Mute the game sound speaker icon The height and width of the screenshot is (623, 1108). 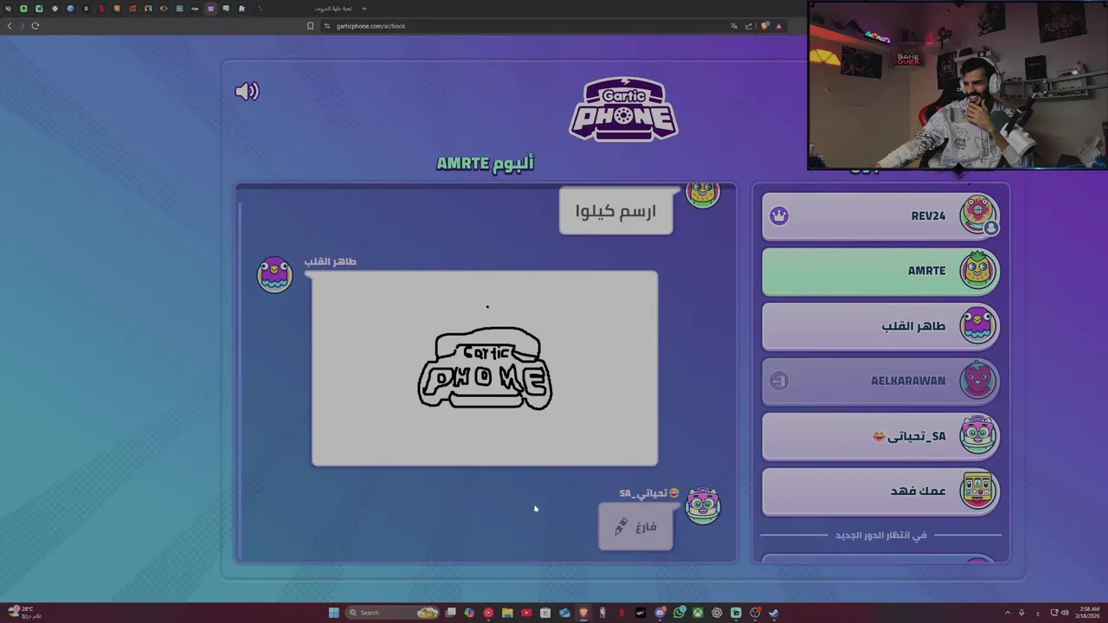coord(247,91)
